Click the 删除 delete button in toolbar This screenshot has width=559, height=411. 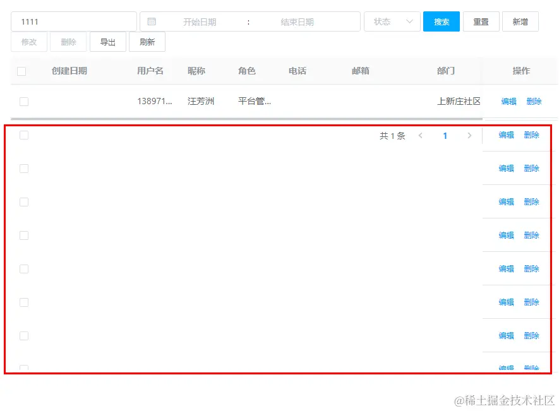tap(68, 42)
